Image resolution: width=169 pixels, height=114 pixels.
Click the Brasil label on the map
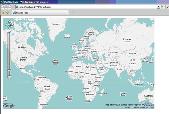tap(47, 86)
